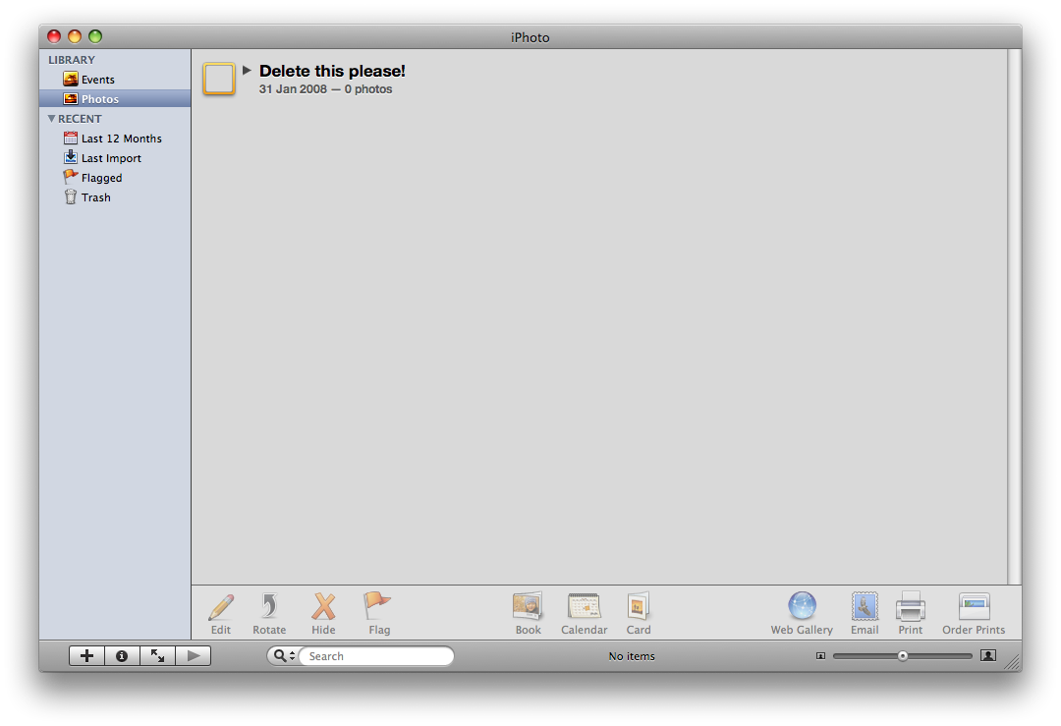This screenshot has width=1061, height=726.
Task: Collapse the RECENT section triangle
Action: [51, 119]
